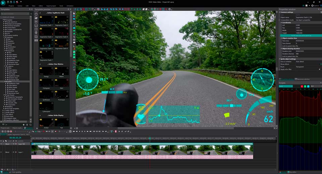This screenshot has height=174, width=322.
Task: Open the Activation menu
Action: (x=70, y=6)
